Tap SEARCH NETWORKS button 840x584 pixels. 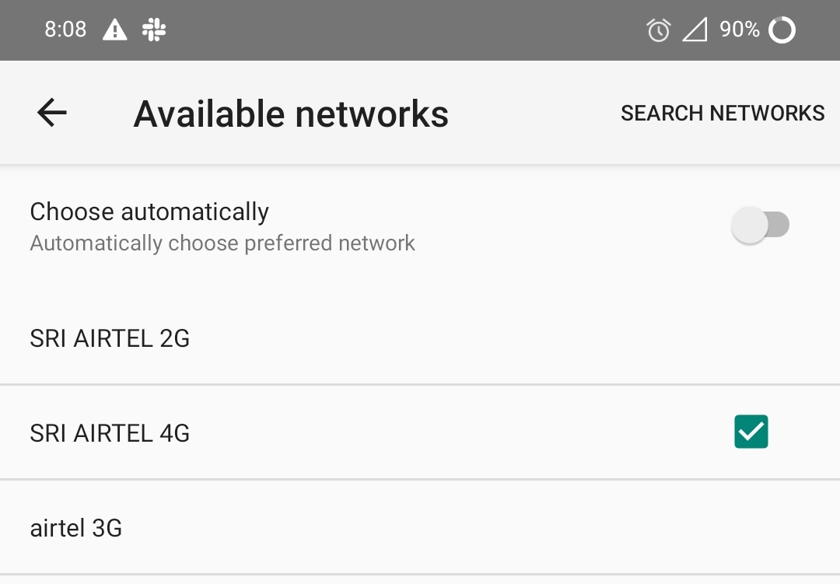coord(723,113)
